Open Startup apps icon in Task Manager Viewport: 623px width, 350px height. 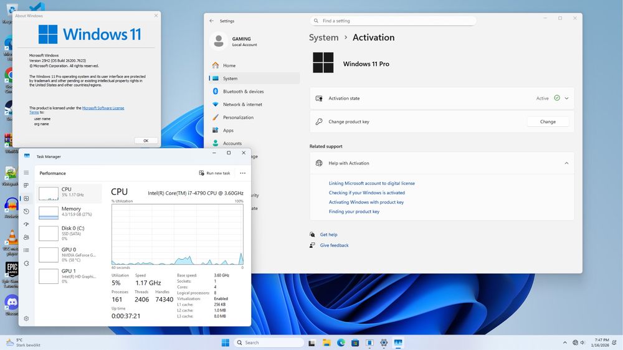[26, 224]
